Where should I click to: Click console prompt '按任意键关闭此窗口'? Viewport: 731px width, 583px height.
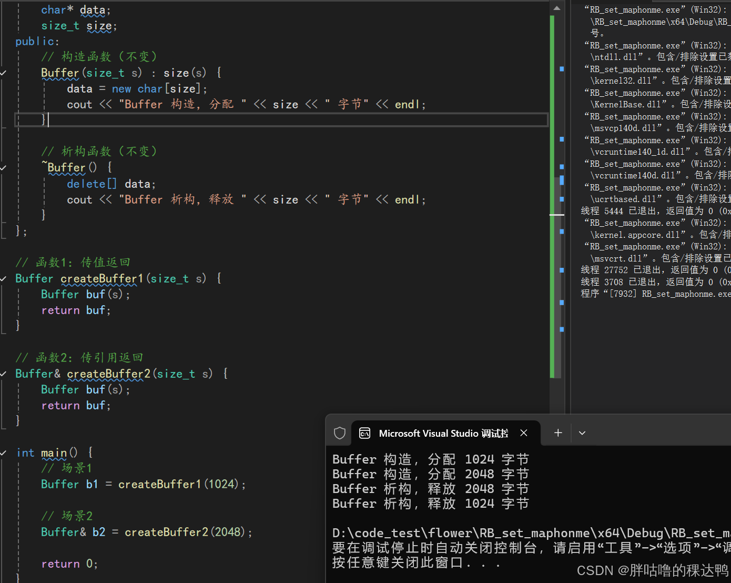[x=416, y=562]
